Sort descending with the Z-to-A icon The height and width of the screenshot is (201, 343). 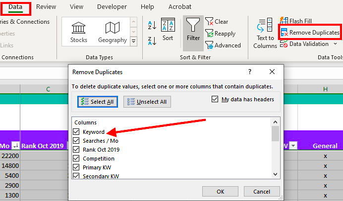(153, 41)
